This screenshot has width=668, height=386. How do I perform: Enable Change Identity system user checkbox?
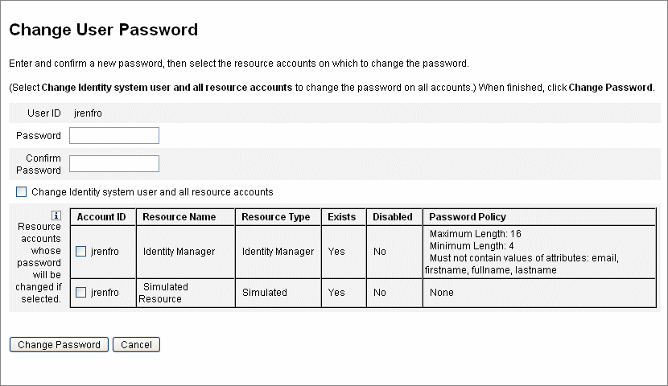[x=21, y=192]
